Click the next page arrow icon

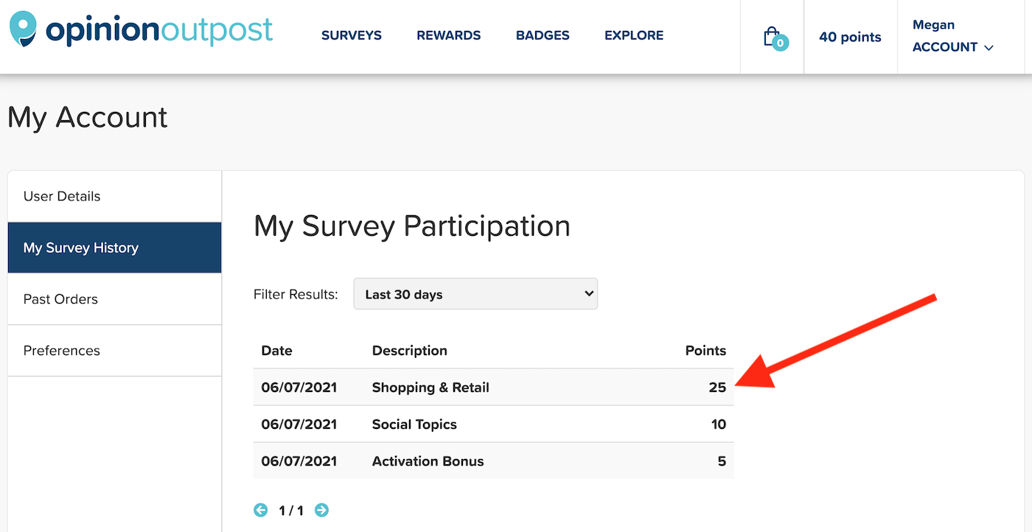click(321, 510)
